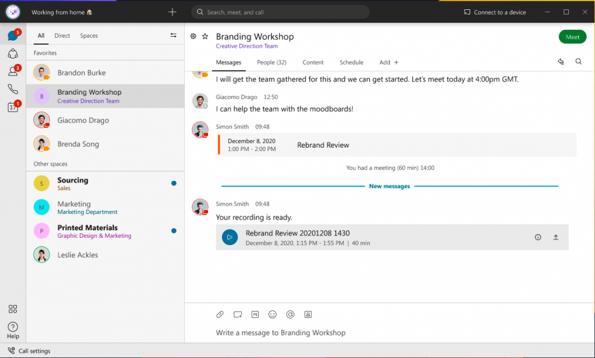The height and width of the screenshot is (358, 595).
Task: Expand the Add tab in the space header
Action: point(388,62)
